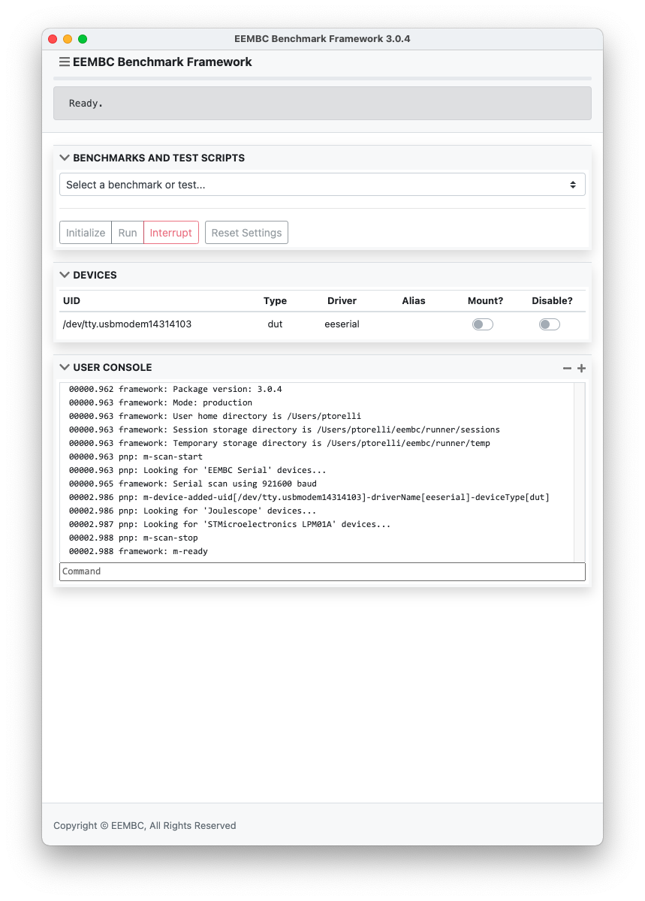Click the Type column header

pyautogui.click(x=275, y=301)
